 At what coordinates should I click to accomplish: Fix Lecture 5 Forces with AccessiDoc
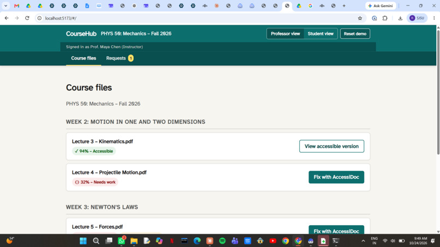click(336, 230)
